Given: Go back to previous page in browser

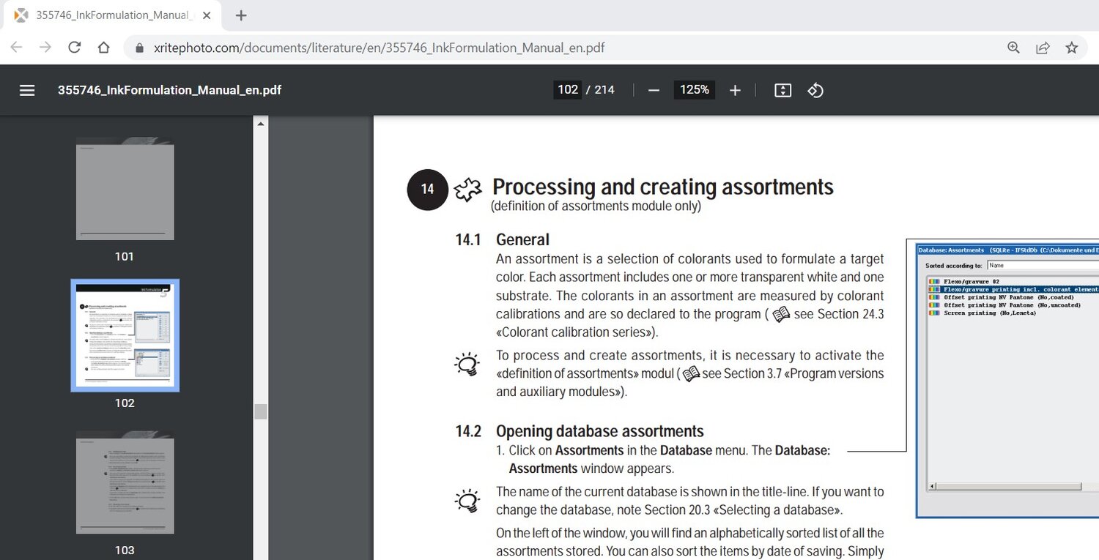Looking at the screenshot, I should [x=16, y=48].
